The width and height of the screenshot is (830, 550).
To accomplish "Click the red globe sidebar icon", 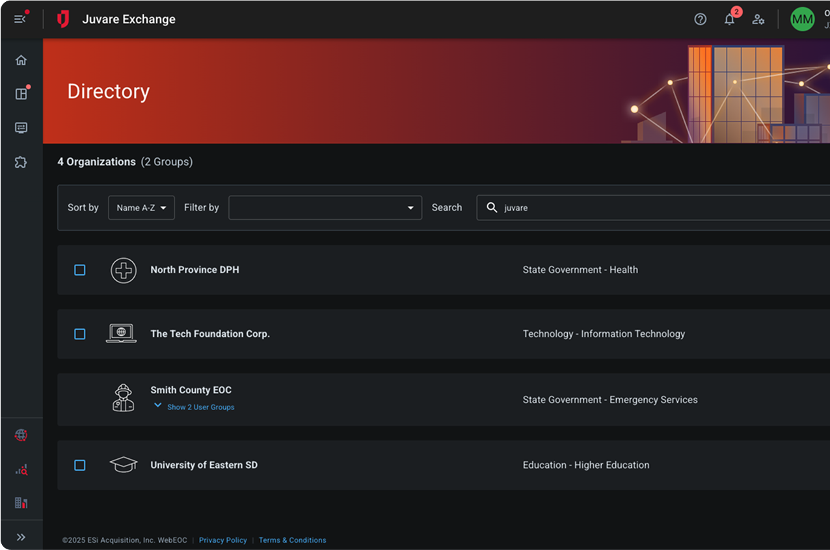I will tap(21, 435).
